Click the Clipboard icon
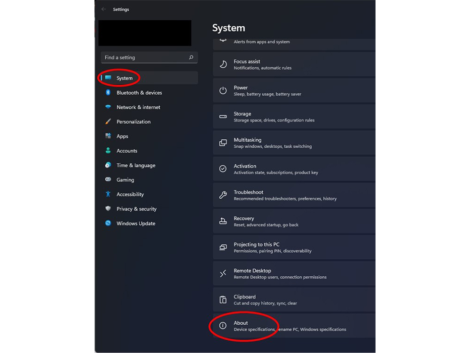This screenshot has height=353, width=470. 223,299
